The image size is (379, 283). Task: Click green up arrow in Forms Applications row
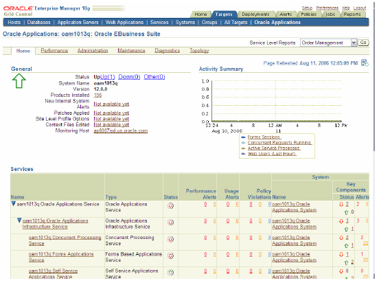[346, 262]
